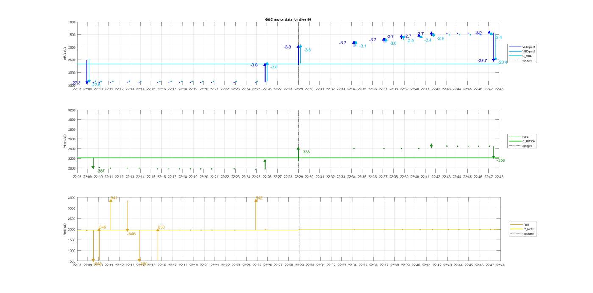Select the "VBD pot1" legend entry
Image resolution: width=593 pixels, height=293 pixels.
(523, 47)
